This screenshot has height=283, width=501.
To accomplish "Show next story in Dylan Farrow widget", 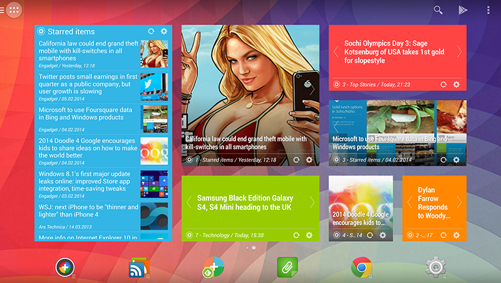I will pos(459,202).
